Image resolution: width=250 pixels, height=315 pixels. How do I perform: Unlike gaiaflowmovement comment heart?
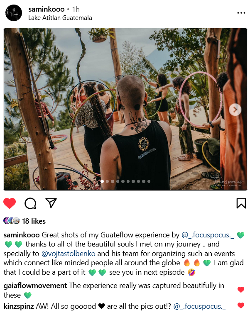click(x=241, y=290)
